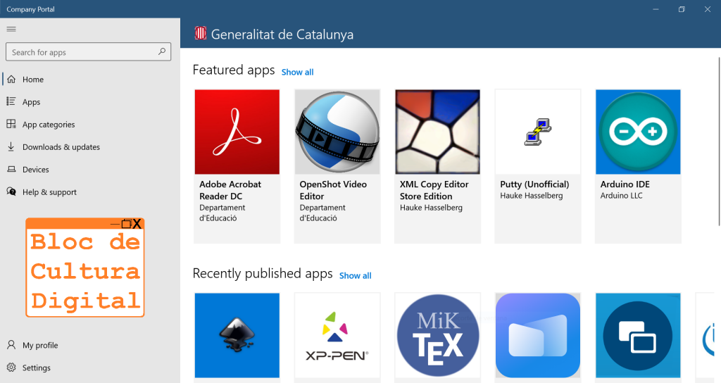Open My profile
The height and width of the screenshot is (383, 721).
coord(40,346)
